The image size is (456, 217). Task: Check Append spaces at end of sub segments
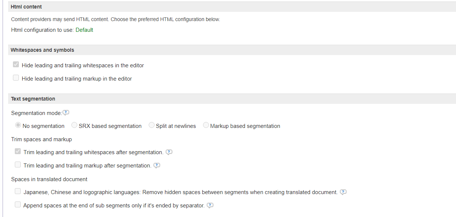pyautogui.click(x=18, y=205)
